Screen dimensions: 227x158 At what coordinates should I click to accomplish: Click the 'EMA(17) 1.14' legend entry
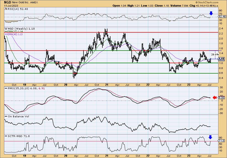(14, 31)
